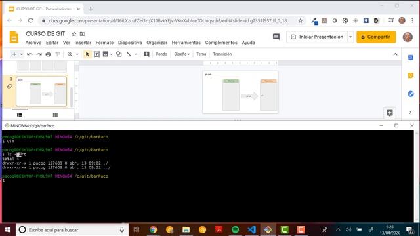This screenshot has height=236, width=420.
Task: Open the Google account avatar
Action: point(408,37)
